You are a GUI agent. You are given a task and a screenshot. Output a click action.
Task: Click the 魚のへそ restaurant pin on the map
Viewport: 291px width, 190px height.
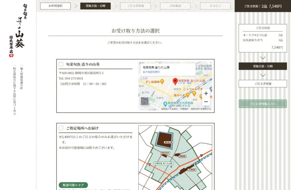pos(188,95)
